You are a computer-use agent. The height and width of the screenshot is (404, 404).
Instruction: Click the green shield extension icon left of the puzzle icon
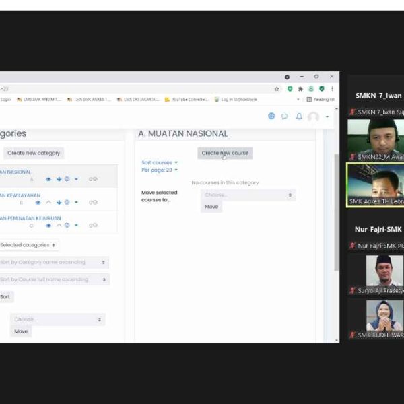tap(290, 89)
